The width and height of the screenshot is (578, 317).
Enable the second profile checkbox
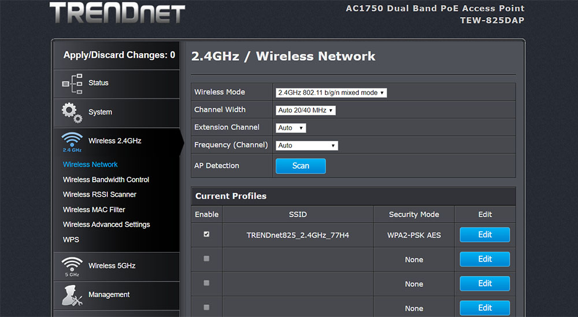coord(206,259)
